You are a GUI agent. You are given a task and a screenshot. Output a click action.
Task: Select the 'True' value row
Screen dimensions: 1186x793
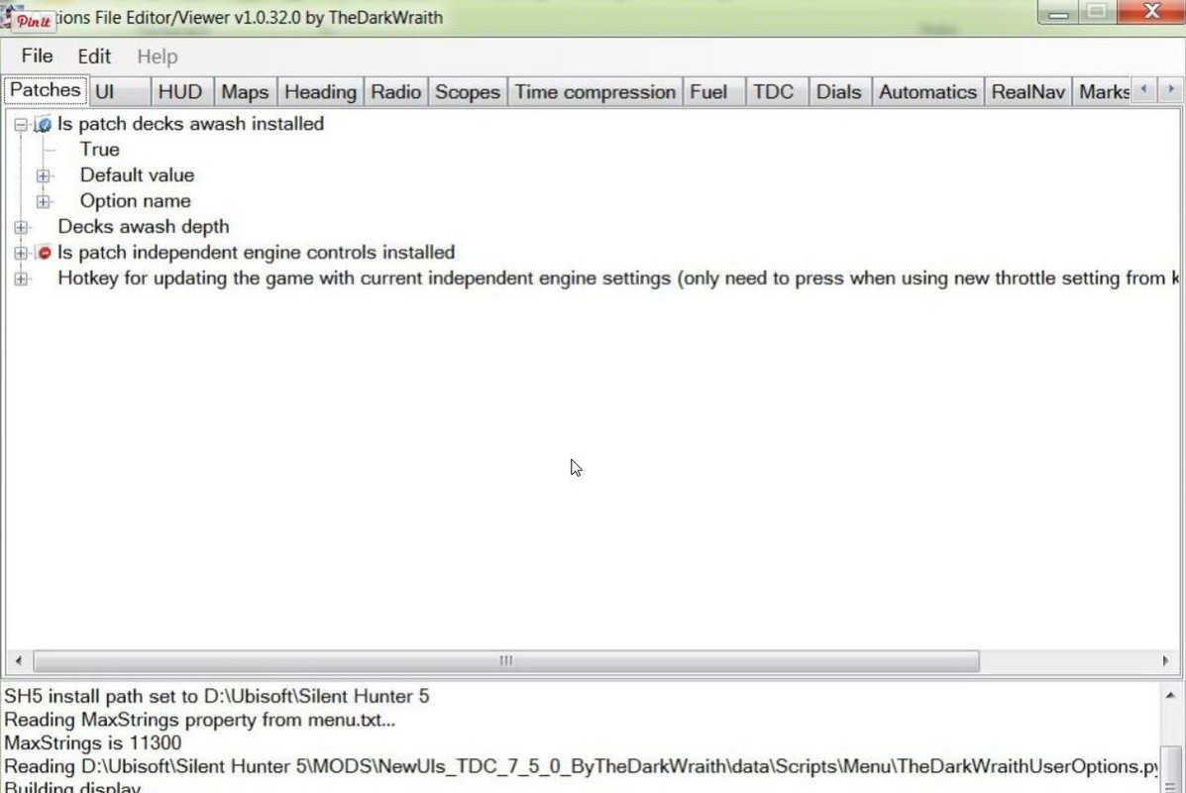point(100,150)
